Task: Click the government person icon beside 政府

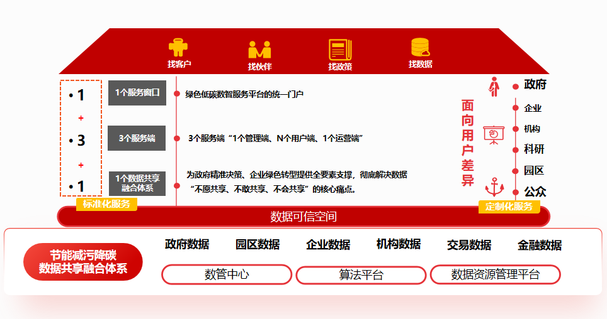Action: pyautogui.click(x=494, y=86)
